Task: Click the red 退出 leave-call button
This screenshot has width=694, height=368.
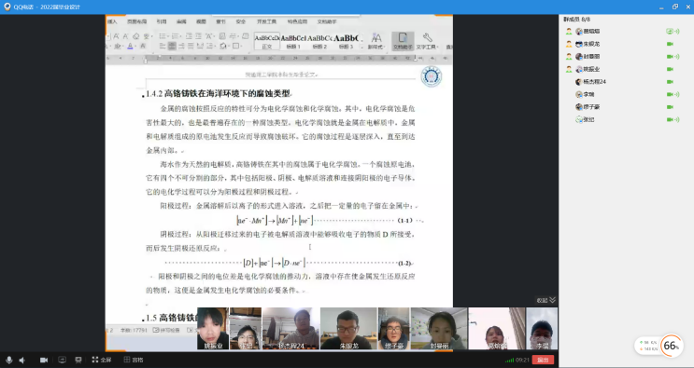Action: click(x=543, y=360)
